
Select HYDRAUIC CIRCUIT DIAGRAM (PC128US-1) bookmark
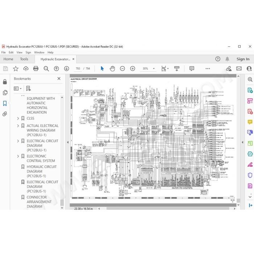click(42, 171)
